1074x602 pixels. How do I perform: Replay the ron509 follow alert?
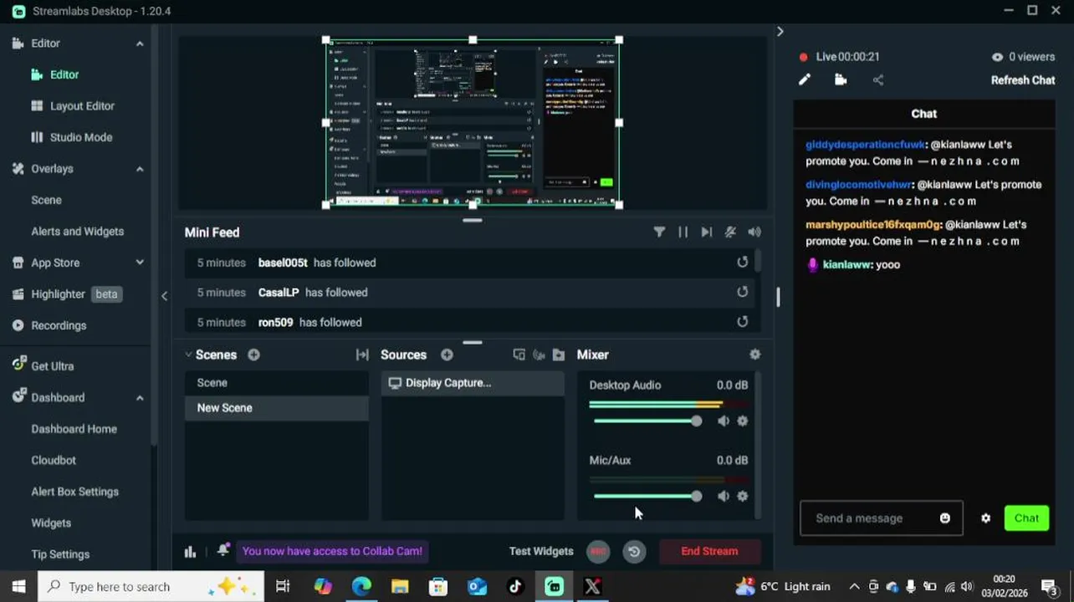click(742, 322)
